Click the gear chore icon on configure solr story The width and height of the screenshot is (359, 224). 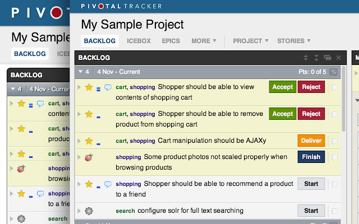click(x=89, y=211)
